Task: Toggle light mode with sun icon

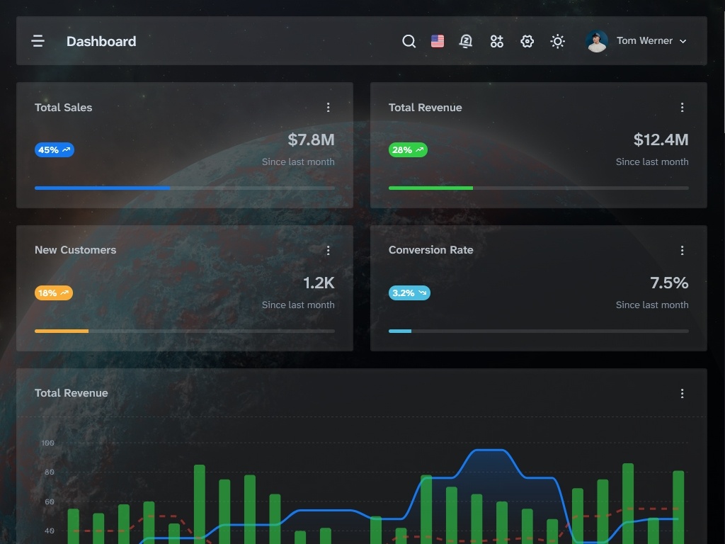Action: [x=558, y=41]
